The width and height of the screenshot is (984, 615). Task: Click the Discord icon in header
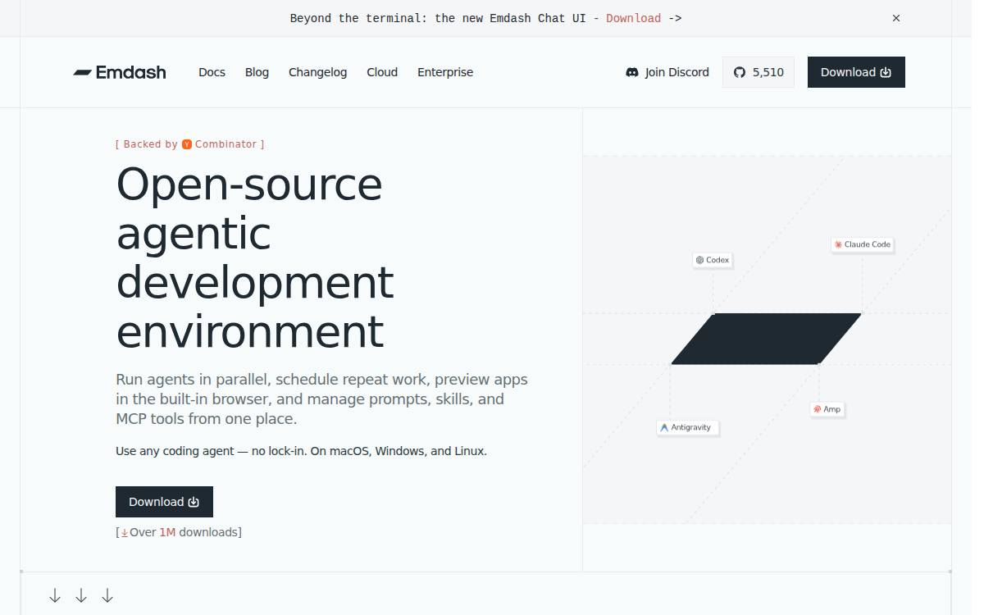pos(632,72)
